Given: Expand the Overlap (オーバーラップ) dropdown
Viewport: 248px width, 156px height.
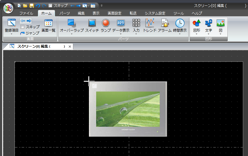Looking at the screenshot, I should [72, 34].
